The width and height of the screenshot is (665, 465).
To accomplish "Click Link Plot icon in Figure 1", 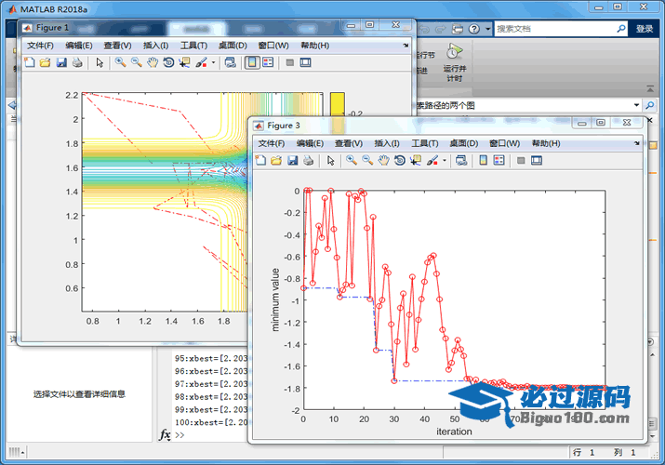I will [231, 62].
